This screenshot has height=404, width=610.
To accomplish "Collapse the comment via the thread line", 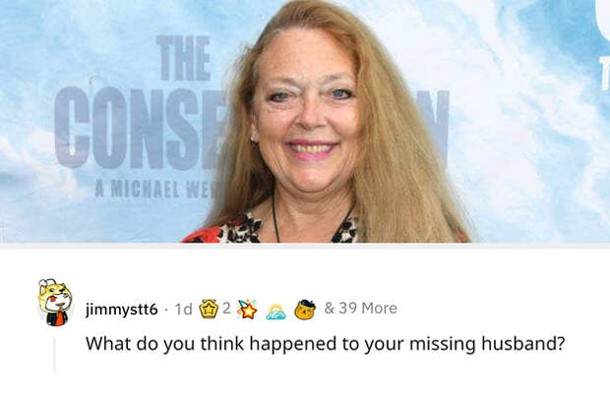I will (54, 354).
